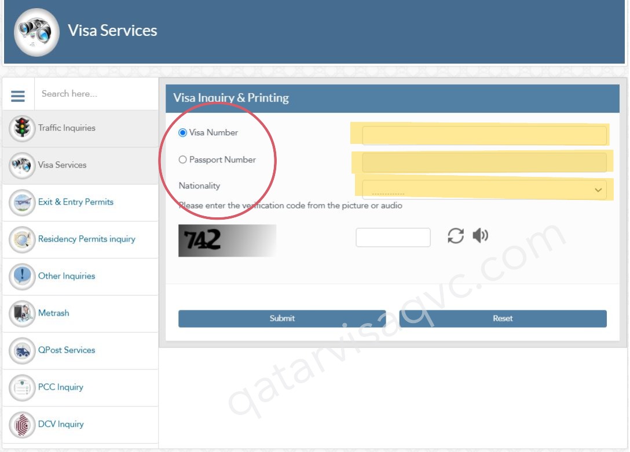This screenshot has height=452, width=630.
Task: Click the DCV Inquiry fingerprint icon
Action: pyautogui.click(x=22, y=424)
